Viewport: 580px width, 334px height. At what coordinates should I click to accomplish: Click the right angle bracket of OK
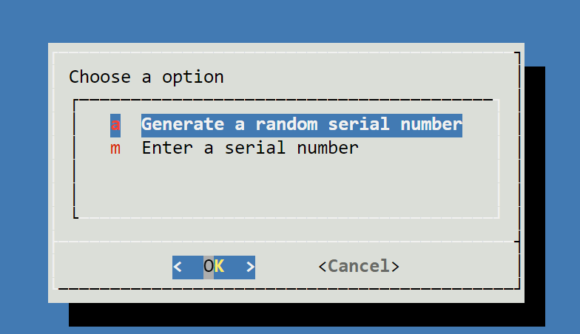click(250, 267)
